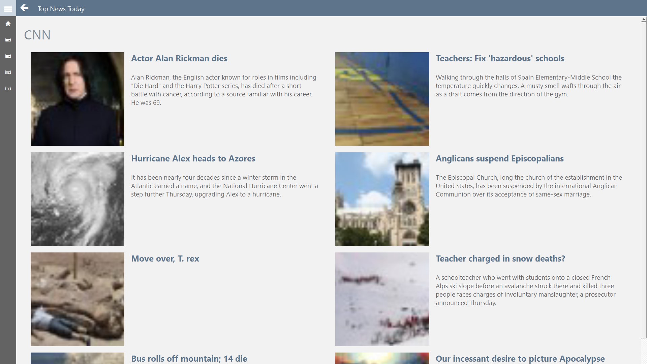
Task: Open the first news feed icon below Home
Action: pyautogui.click(x=8, y=40)
